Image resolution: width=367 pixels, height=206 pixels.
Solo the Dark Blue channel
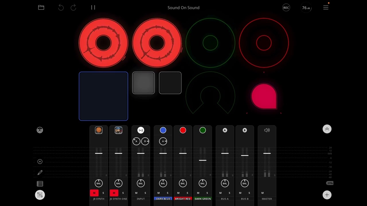pos(168,193)
